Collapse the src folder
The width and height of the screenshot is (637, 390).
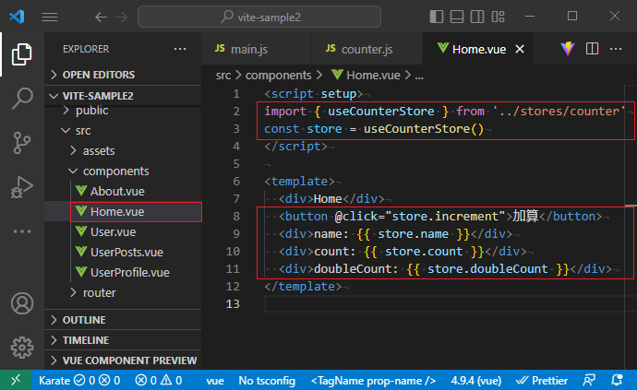[123, 131]
